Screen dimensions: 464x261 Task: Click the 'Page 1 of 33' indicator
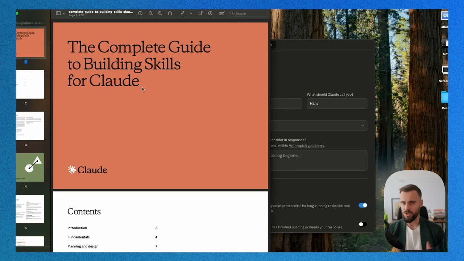pos(76,16)
